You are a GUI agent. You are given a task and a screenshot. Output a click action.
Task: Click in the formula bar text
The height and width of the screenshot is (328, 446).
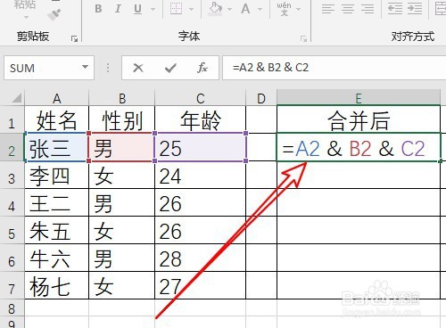[270, 68]
